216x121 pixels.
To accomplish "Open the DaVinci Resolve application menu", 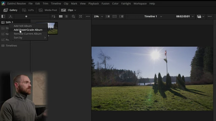I will tap(17, 4).
